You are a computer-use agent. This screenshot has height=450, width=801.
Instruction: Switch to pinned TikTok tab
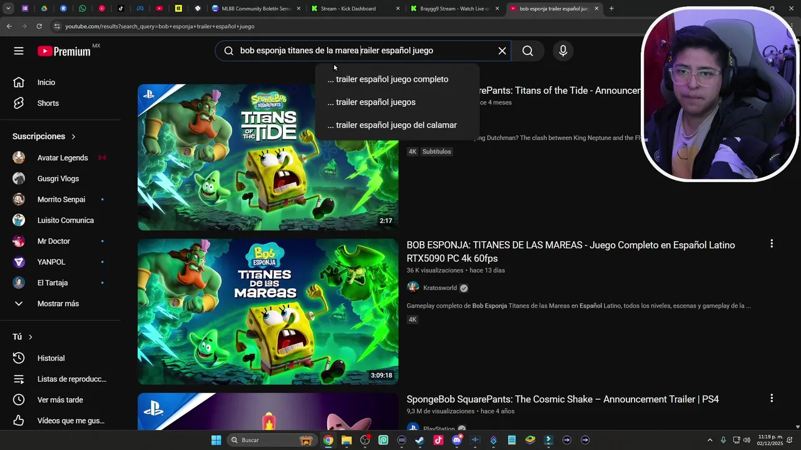tap(121, 9)
